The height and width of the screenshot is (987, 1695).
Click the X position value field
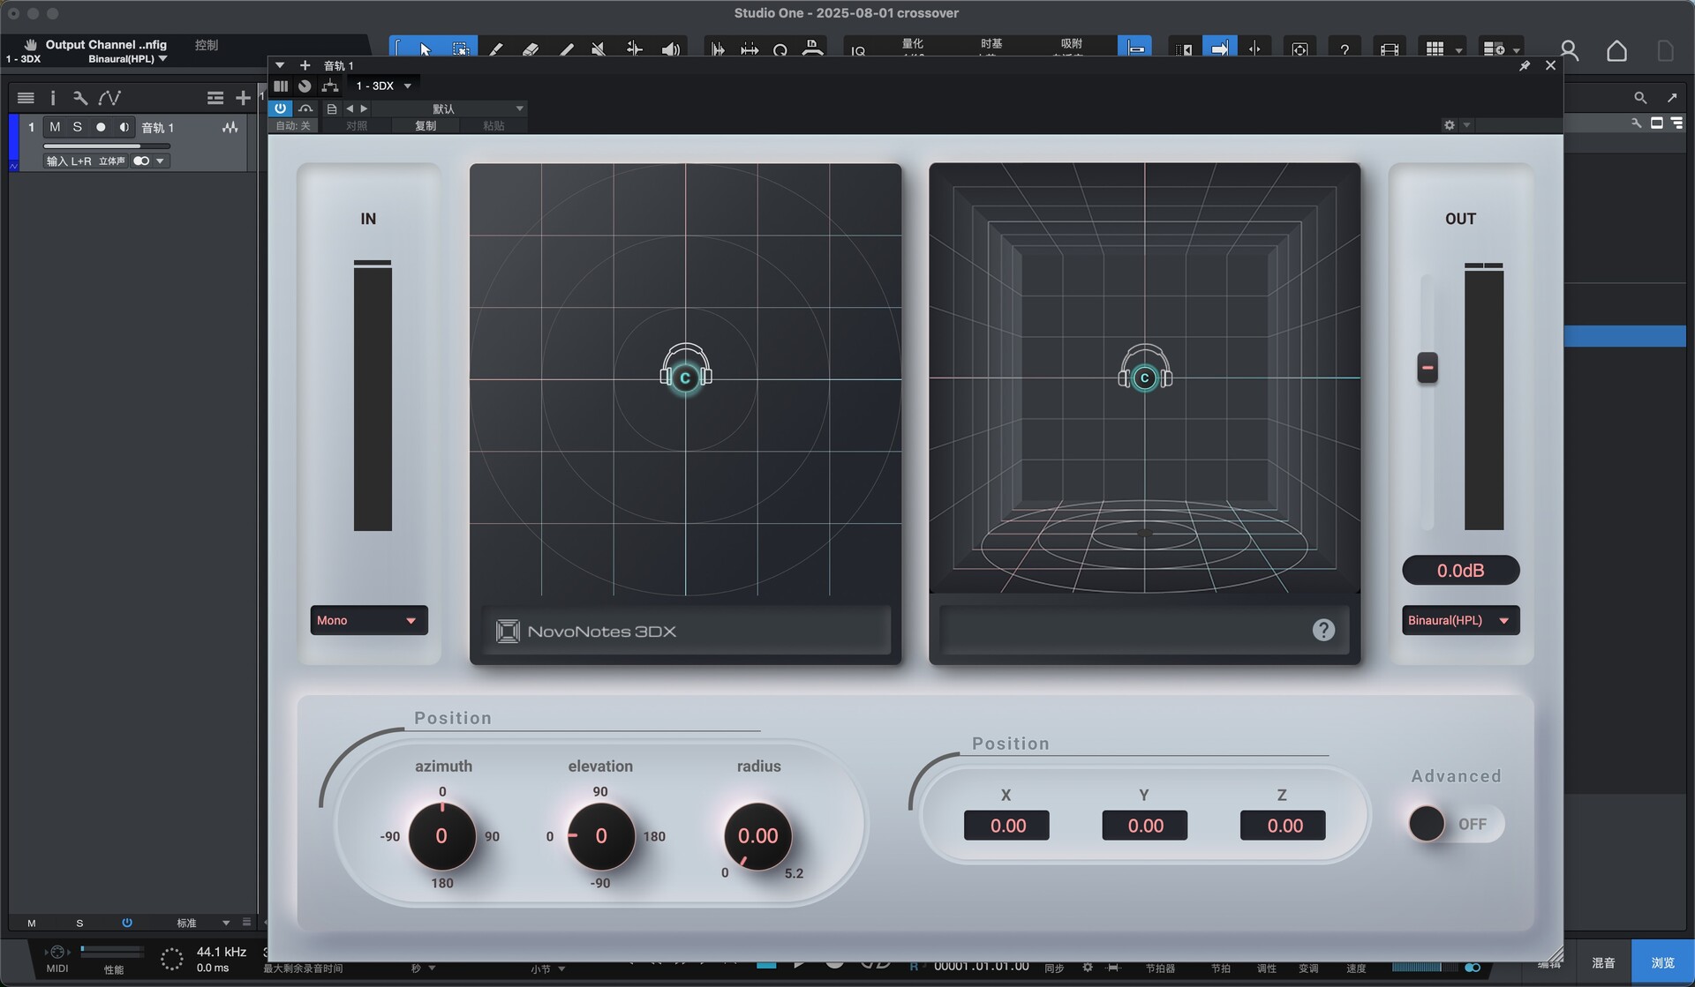coord(1006,826)
